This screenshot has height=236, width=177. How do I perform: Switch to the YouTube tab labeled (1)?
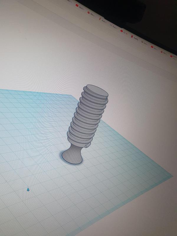124,32
